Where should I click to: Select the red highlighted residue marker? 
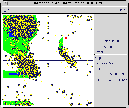(66, 38)
